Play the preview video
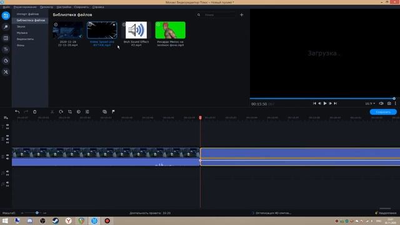The width and height of the screenshot is (400, 225). tap(325, 103)
